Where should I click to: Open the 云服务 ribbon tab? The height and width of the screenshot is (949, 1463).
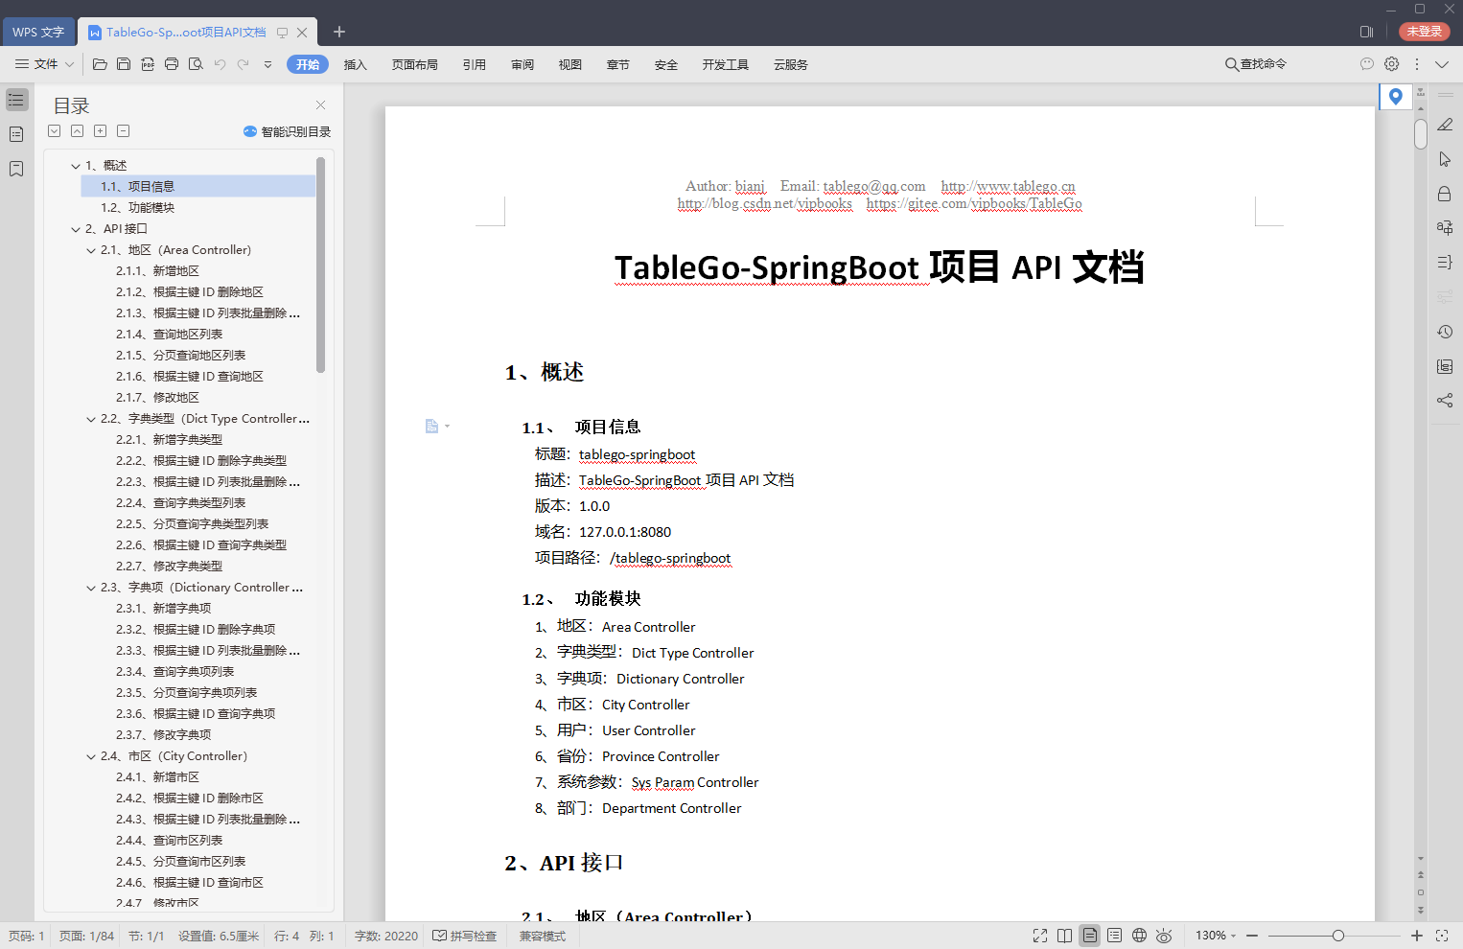pyautogui.click(x=791, y=64)
